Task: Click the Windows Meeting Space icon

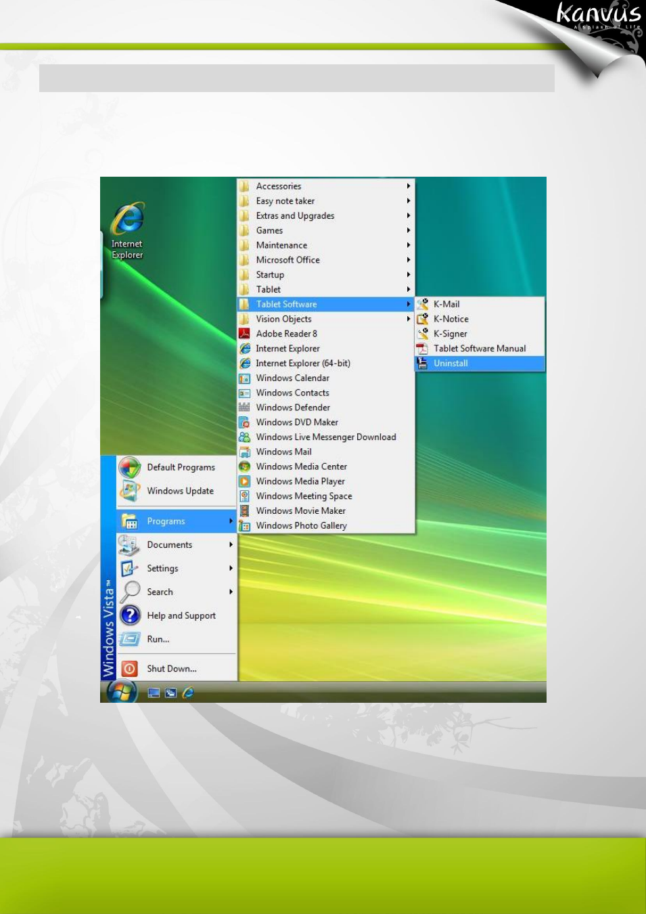Action: (x=244, y=496)
